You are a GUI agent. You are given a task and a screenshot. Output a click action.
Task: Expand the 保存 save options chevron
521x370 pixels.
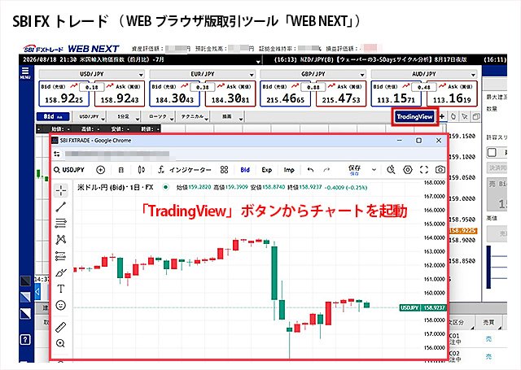(374, 170)
